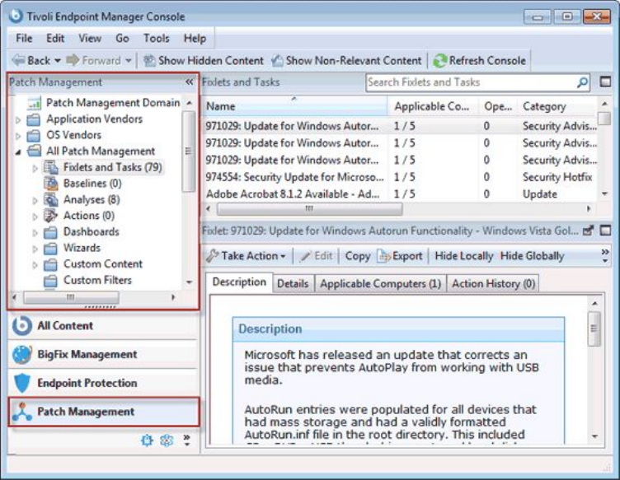This screenshot has width=620, height=480.
Task: Open the Forward button history dropdown arrow
Action: pyautogui.click(x=128, y=61)
